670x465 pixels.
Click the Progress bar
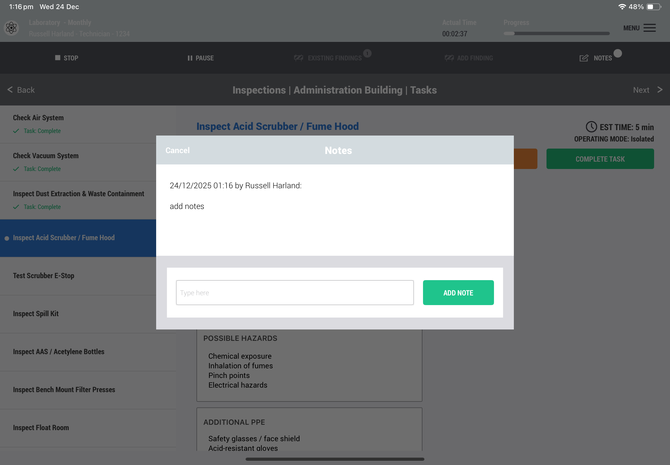(556, 33)
